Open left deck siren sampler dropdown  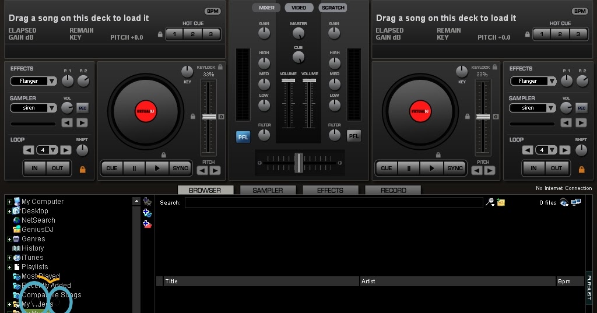52,108
